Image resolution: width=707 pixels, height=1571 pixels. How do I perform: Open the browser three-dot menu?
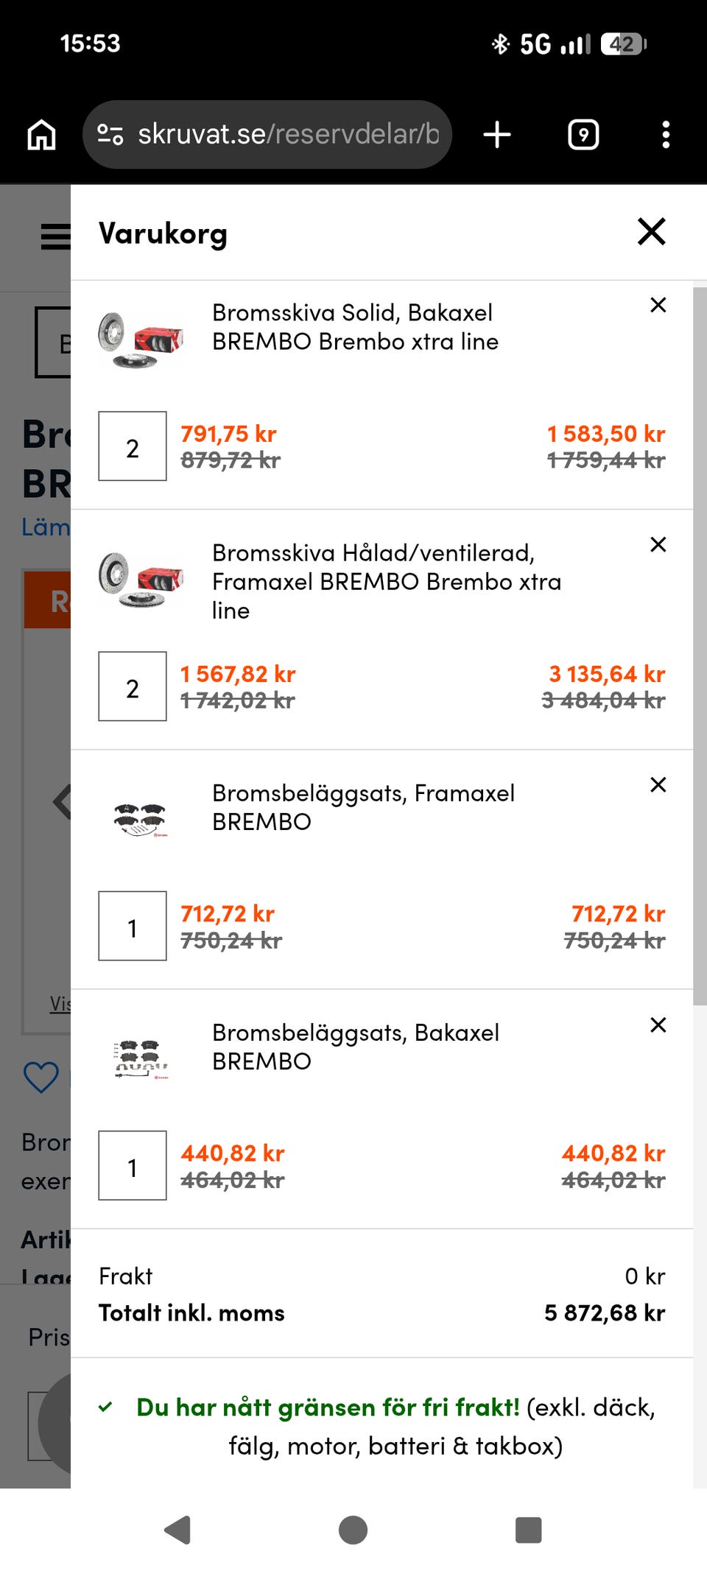tap(666, 135)
